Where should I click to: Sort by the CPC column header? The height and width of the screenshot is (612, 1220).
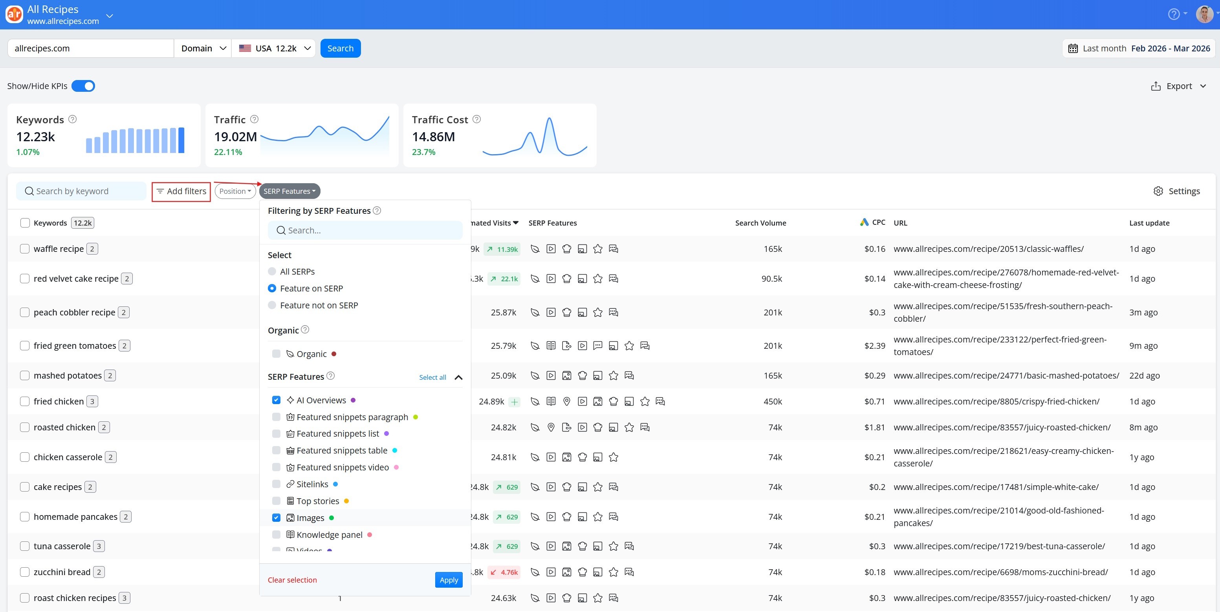[x=879, y=222]
